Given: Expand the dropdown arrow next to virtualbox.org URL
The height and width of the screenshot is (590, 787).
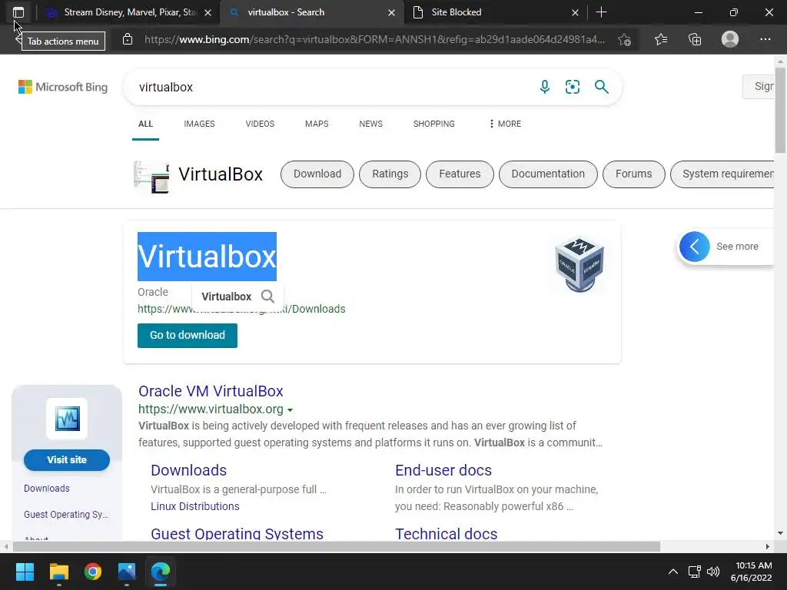Looking at the screenshot, I should (290, 410).
